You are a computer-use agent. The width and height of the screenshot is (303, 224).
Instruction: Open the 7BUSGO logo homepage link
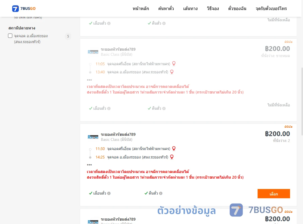24,8
